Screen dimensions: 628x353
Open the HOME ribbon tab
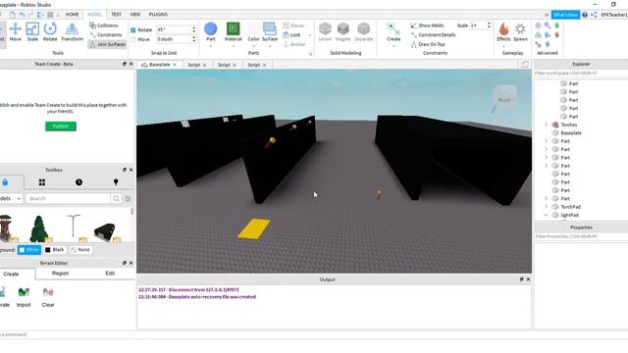coord(72,15)
